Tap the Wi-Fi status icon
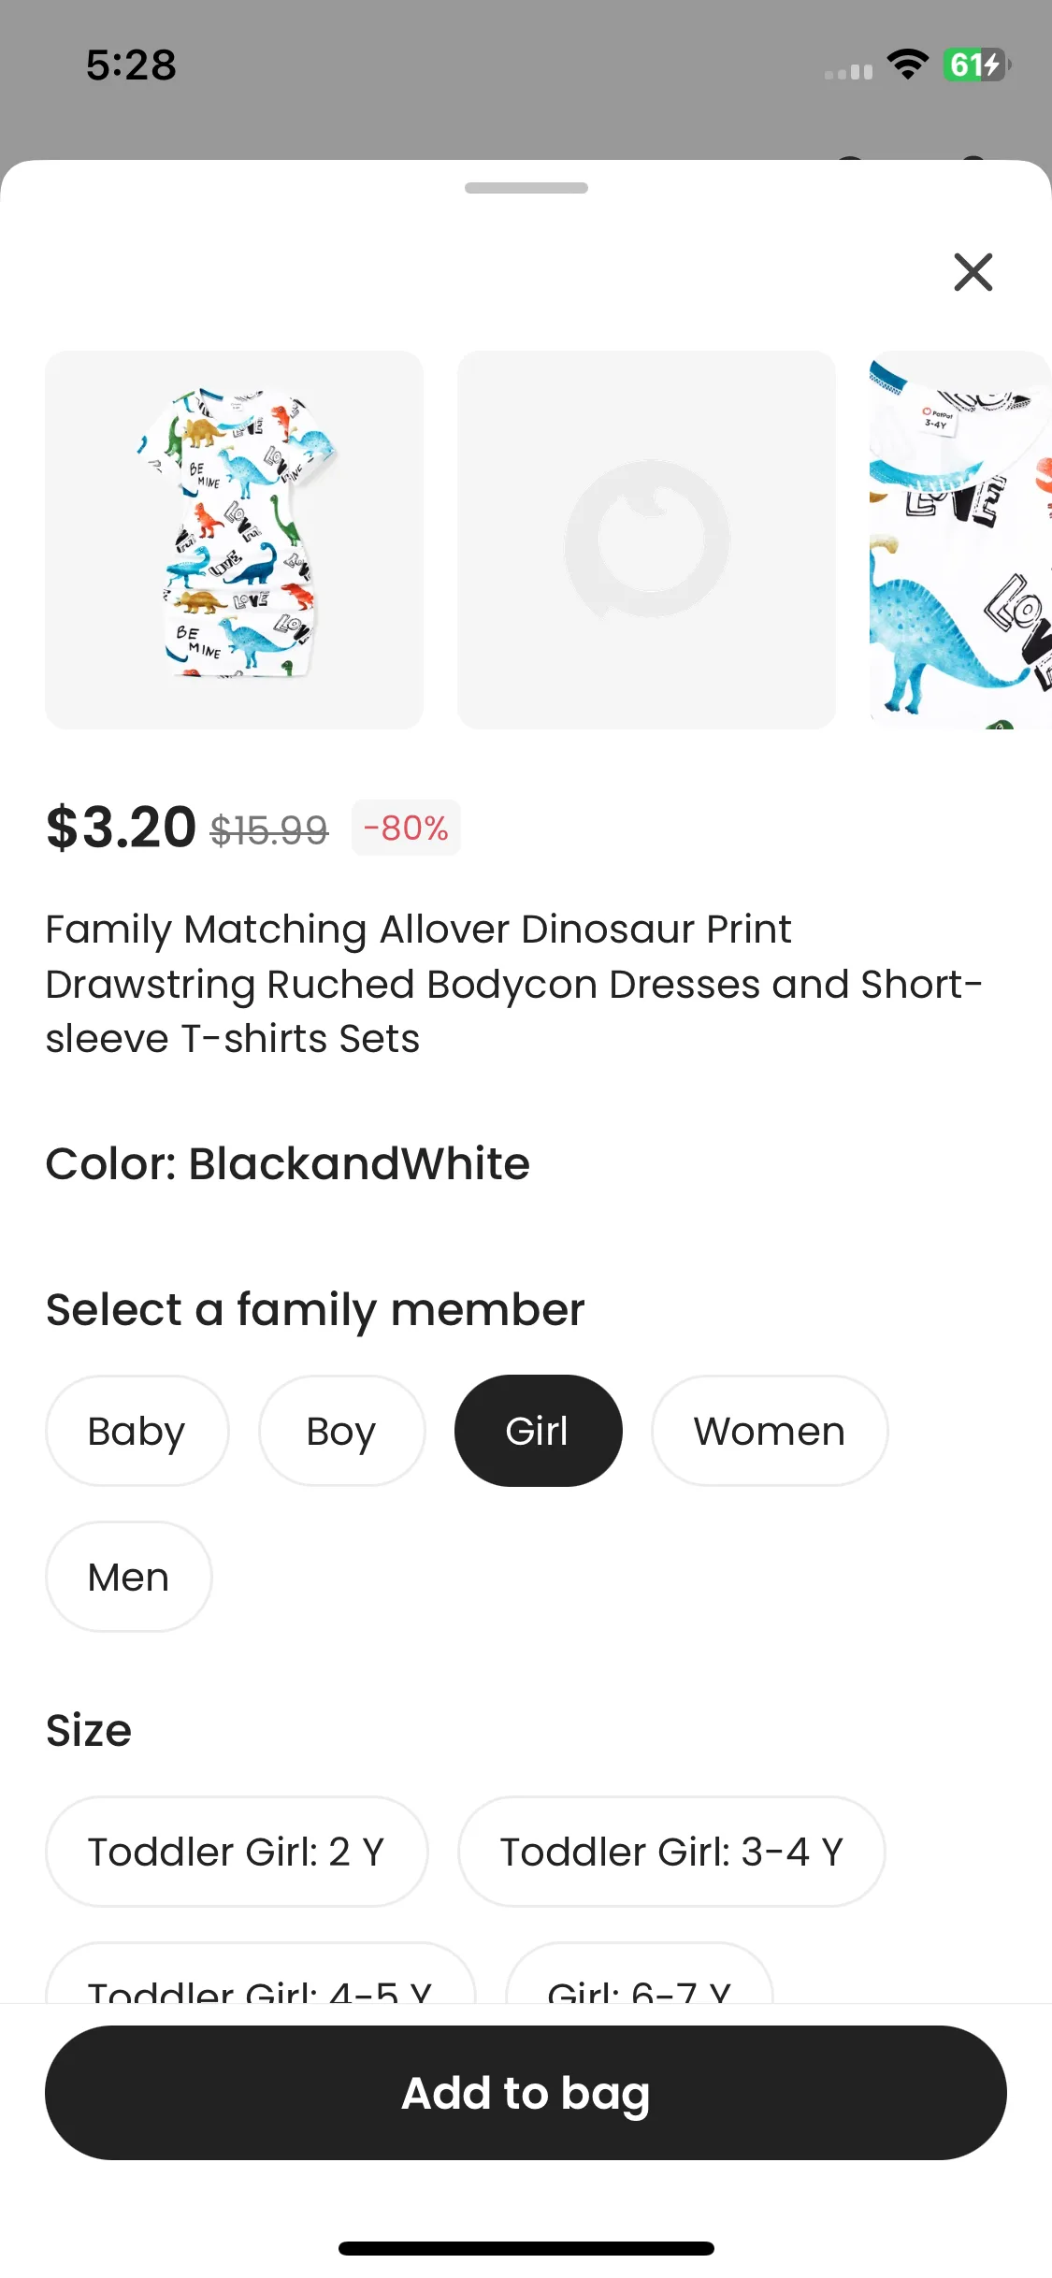The image size is (1052, 2278). [x=907, y=65]
